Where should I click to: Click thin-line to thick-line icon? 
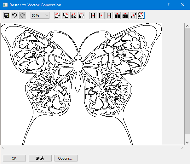tap(109, 15)
